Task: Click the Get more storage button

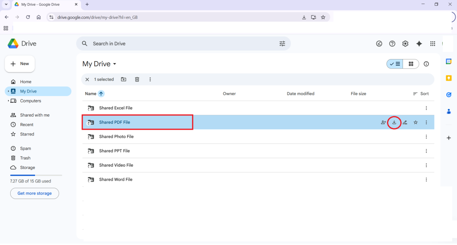Action: 34,194
